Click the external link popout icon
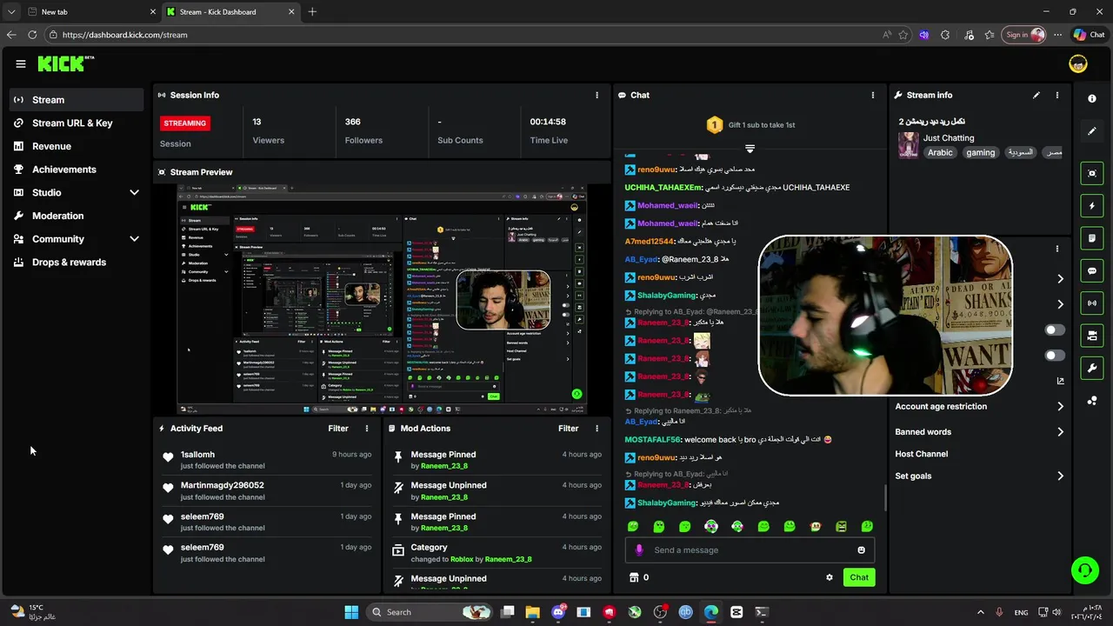This screenshot has width=1113, height=626. pyautogui.click(x=1060, y=381)
